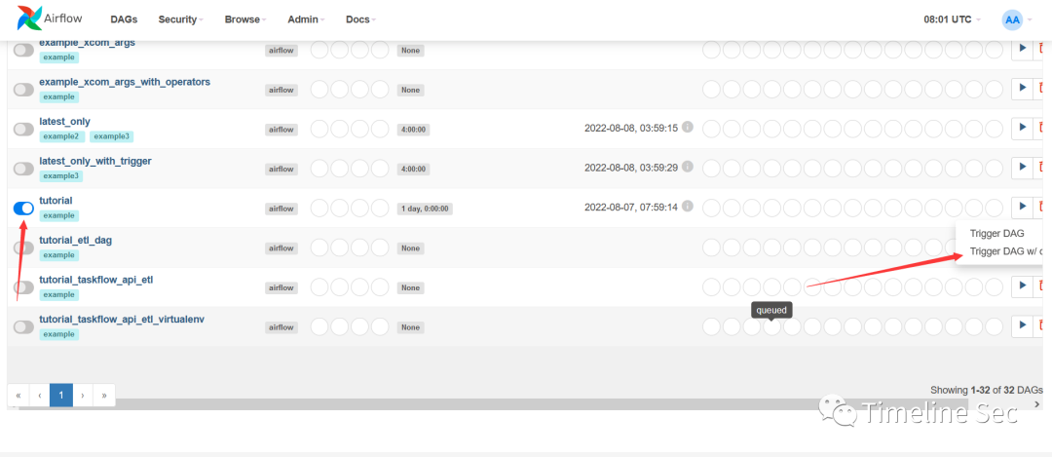Activate the latest_only_with_trigger DAG toggle
The image size is (1052, 457).
point(23,169)
